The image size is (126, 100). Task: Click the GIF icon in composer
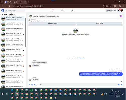[37, 85]
